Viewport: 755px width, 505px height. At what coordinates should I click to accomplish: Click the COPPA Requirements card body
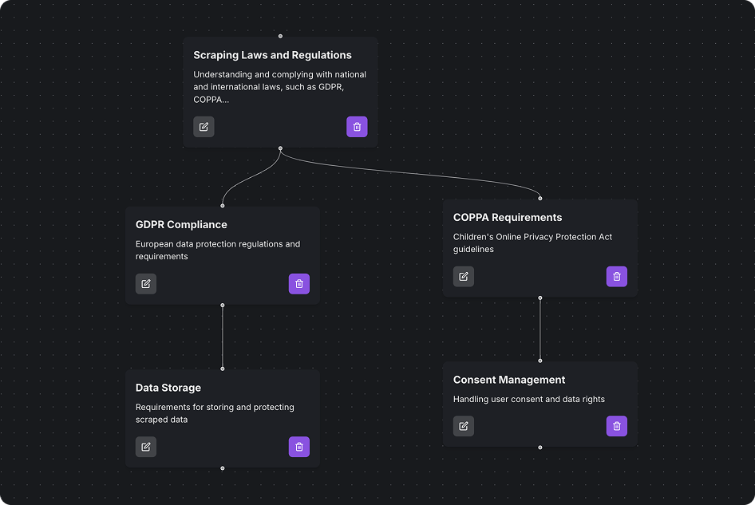click(540, 235)
